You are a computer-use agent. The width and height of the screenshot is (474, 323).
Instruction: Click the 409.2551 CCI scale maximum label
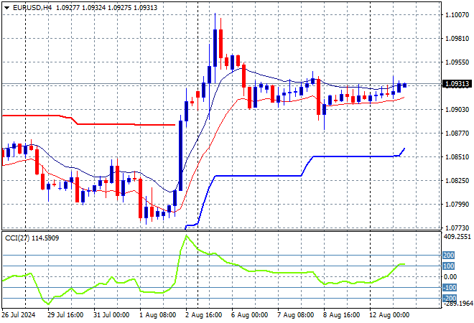[x=457, y=237]
